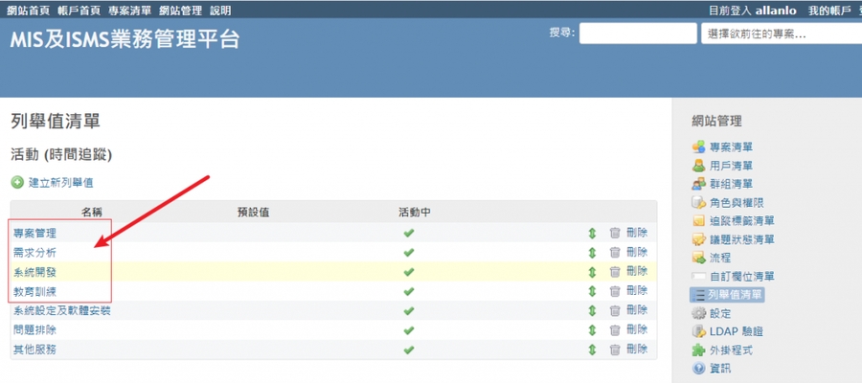
Task: Open the 系統設定及軟體安裝 enumeration link
Action: (61, 311)
